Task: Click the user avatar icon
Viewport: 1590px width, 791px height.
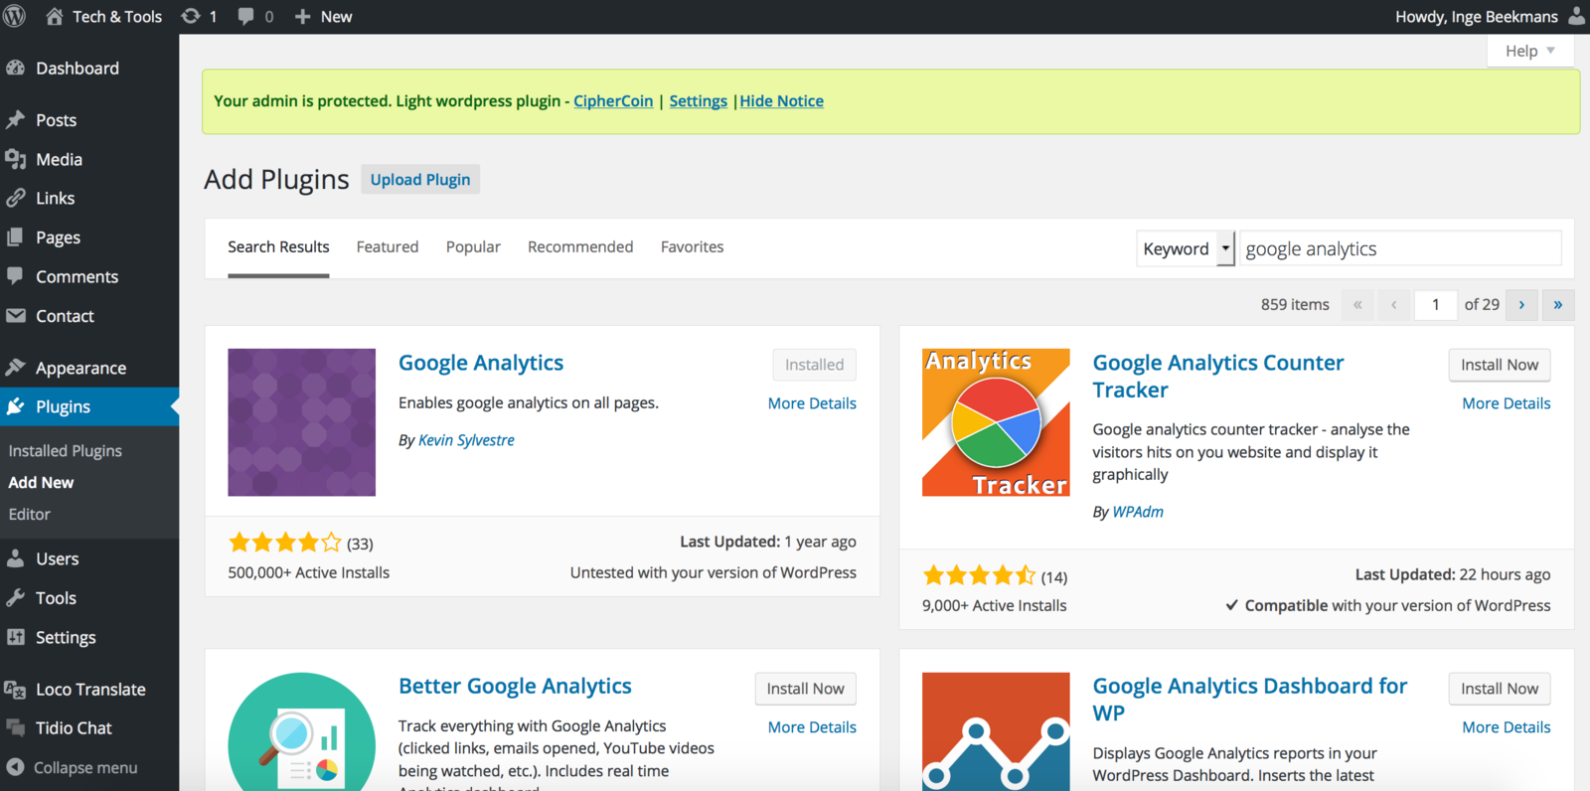Action: pyautogui.click(x=1576, y=16)
